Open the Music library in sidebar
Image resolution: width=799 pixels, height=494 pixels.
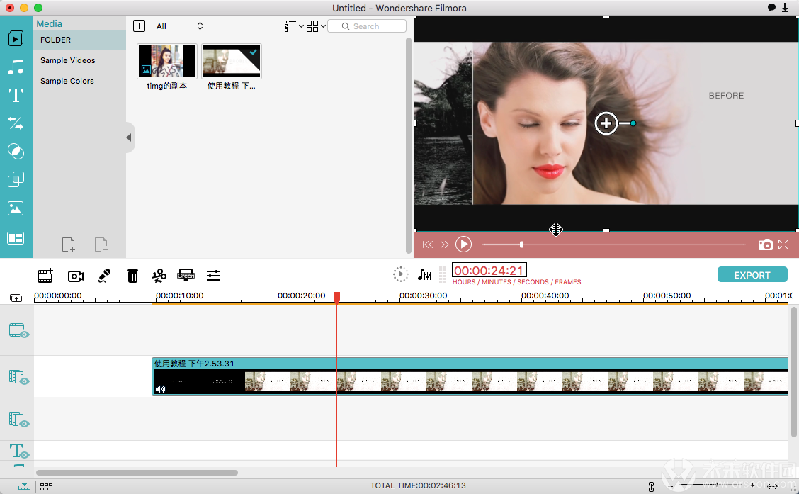point(16,67)
